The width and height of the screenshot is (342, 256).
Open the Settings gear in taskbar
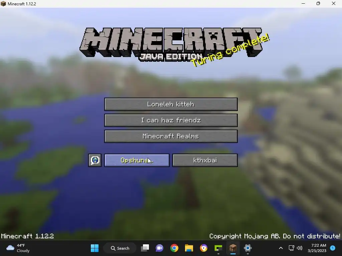247,248
